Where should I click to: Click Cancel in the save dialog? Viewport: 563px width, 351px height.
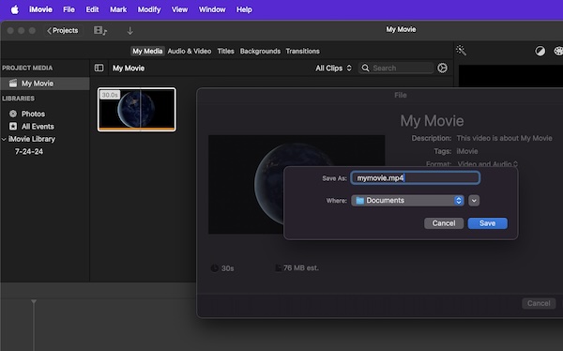point(444,223)
